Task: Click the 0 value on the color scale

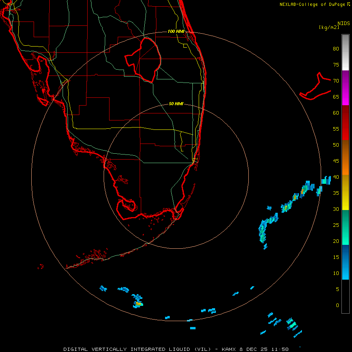Action: coord(338,305)
